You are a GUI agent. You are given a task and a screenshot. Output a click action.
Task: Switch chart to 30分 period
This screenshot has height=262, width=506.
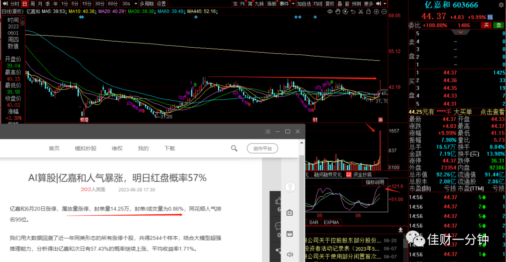point(100,4)
